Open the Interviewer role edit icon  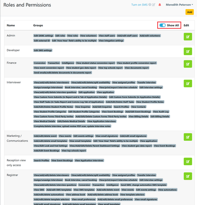(x=188, y=84)
